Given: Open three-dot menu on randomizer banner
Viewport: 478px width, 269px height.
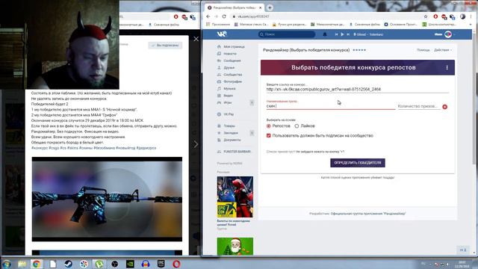Looking at the screenshot, I should click(x=447, y=68).
